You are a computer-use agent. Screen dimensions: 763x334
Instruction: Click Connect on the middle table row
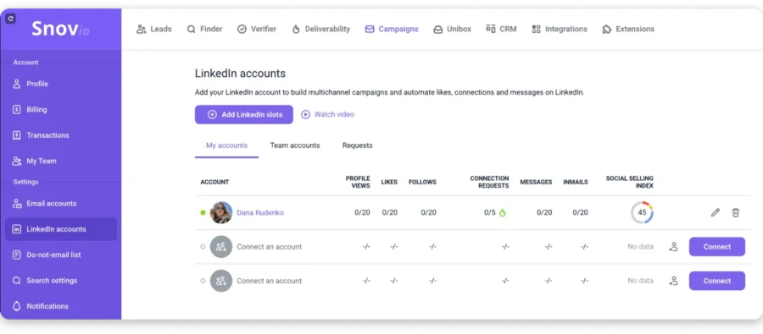point(716,247)
